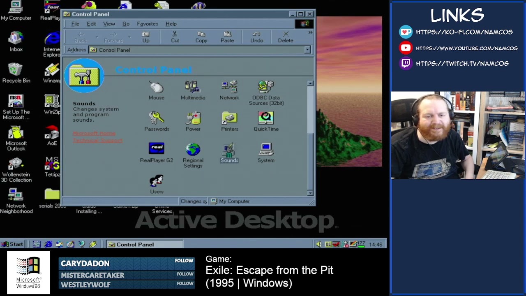Open the Power management icon
The width and height of the screenshot is (526, 296).
tap(193, 122)
